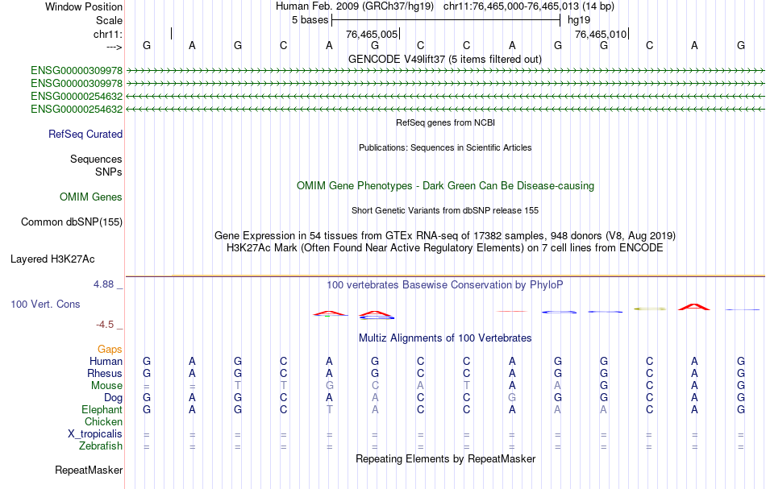Click the 76,465,010 coordinate marker
Screen dimensions: 766x489
(x=601, y=34)
